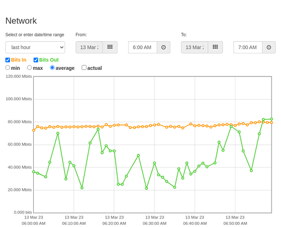281x227 pixels.
Task: Click the 100.000 Mbits axis label
Action: coord(19,99)
